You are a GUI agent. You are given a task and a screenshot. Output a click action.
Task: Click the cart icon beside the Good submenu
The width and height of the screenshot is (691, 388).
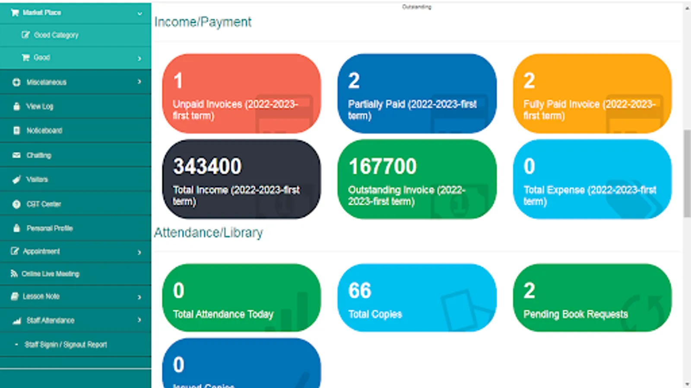pos(26,57)
